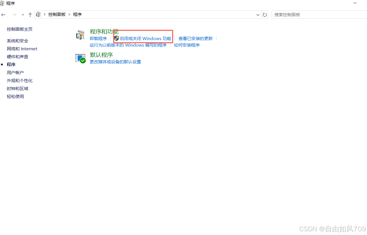367x235 pixels.
Task: Click 更改媒体或设备的默认设置
Action: pyautogui.click(x=115, y=62)
